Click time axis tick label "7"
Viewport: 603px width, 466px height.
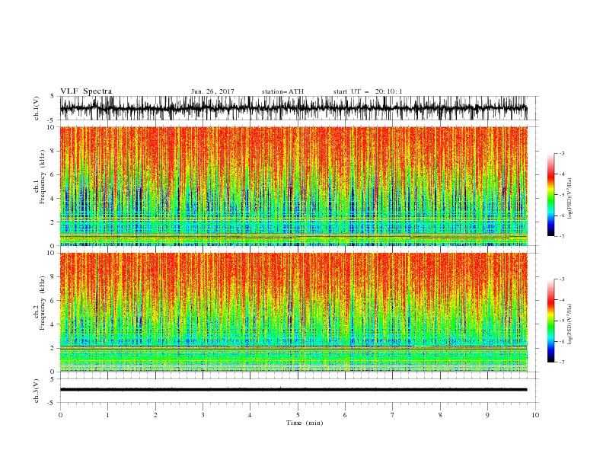pyautogui.click(x=392, y=415)
